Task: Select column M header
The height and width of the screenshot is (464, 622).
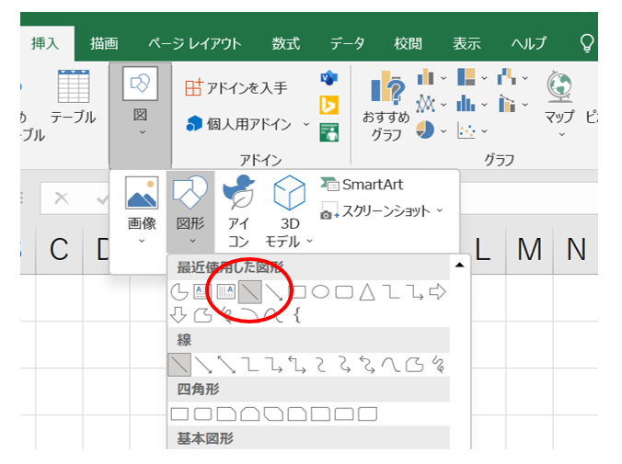Action: click(530, 250)
